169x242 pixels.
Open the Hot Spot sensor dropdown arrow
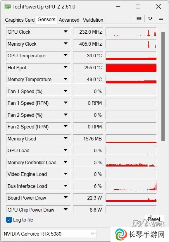[x=65, y=67]
